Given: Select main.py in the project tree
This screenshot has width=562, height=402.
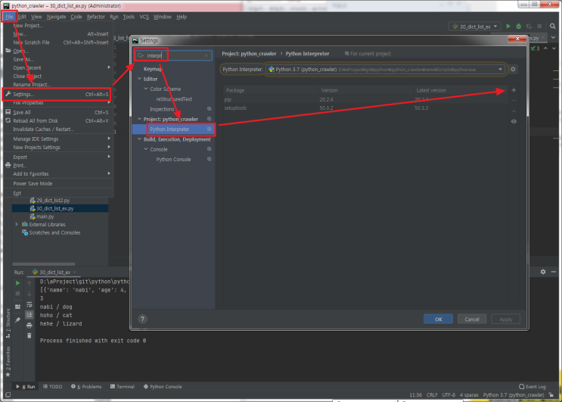Looking at the screenshot, I should click(x=45, y=217).
